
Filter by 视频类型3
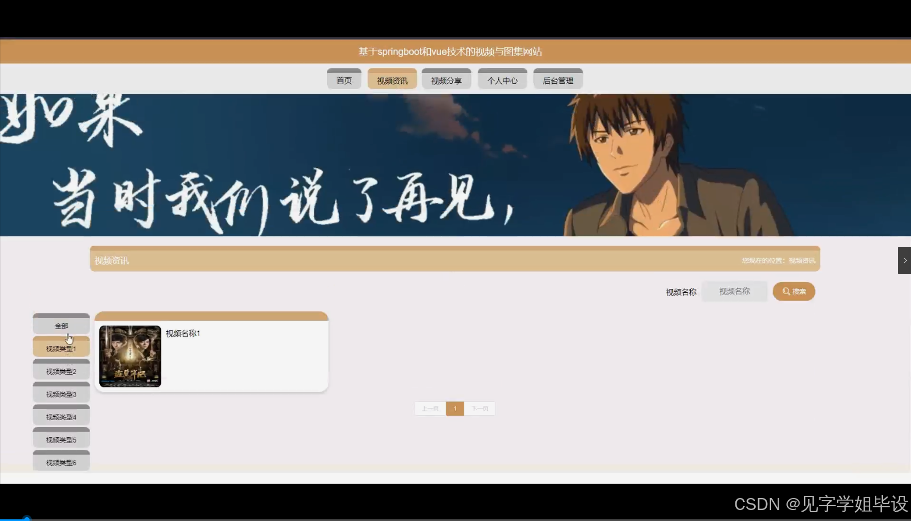click(x=61, y=393)
